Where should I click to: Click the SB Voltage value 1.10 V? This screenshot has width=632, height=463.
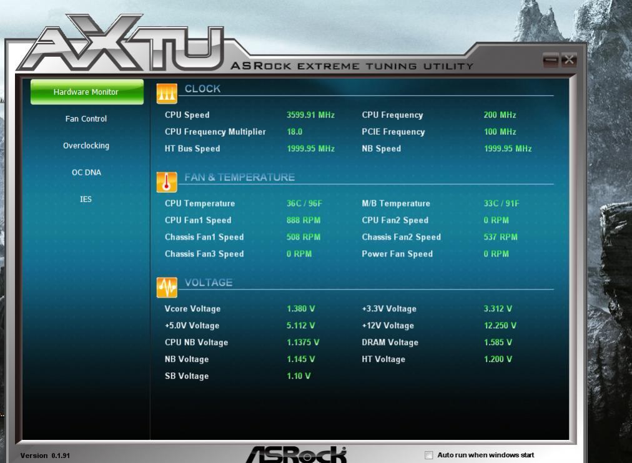pyautogui.click(x=299, y=376)
